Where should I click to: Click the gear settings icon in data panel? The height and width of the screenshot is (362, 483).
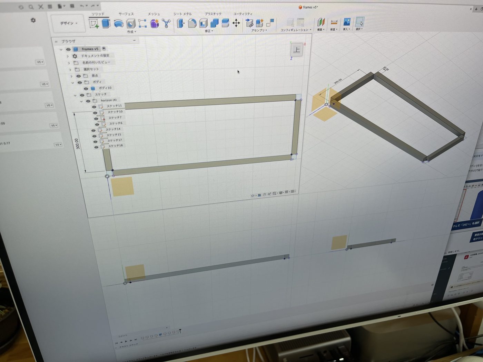tap(33, 20)
